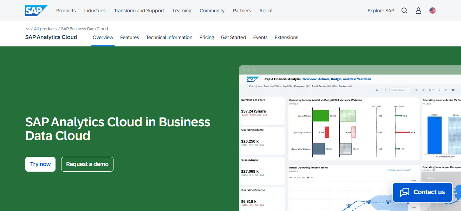The width and height of the screenshot is (461, 211).
Task: Open the language selector with the US flag
Action: (x=432, y=11)
